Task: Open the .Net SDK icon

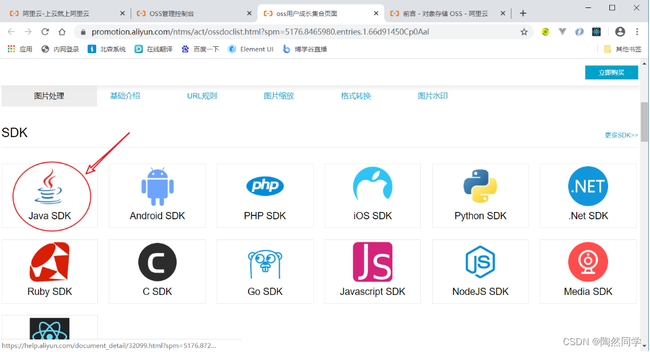Action: [x=588, y=186]
